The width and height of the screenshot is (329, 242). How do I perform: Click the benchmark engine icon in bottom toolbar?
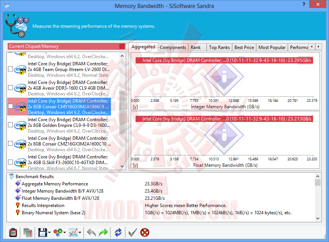coord(13,233)
